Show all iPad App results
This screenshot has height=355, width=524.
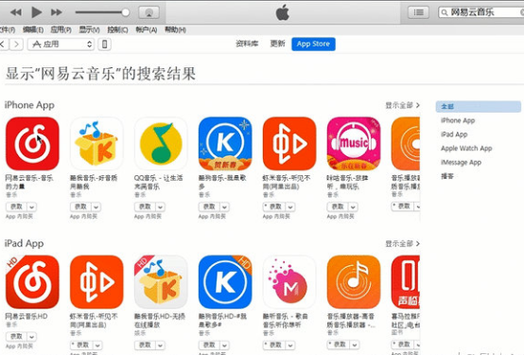point(402,244)
